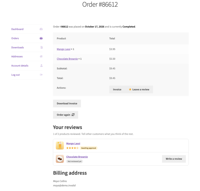The height and width of the screenshot is (191, 200).
Task: Click the Billing address heading
Action: [x=70, y=173]
